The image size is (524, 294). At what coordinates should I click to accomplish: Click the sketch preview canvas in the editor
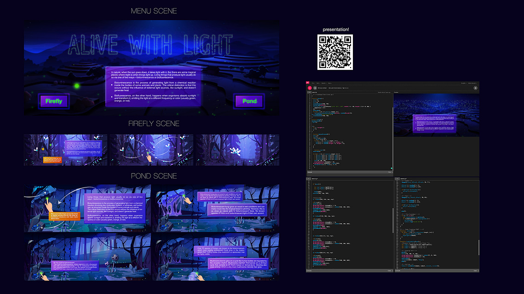click(x=437, y=115)
